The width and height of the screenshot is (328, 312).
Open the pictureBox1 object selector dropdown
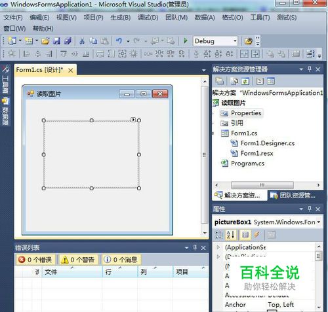[x=319, y=222]
